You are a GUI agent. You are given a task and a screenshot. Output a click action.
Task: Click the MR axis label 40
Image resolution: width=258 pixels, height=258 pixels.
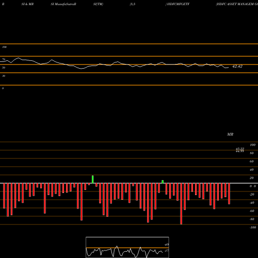click(x=251, y=170)
